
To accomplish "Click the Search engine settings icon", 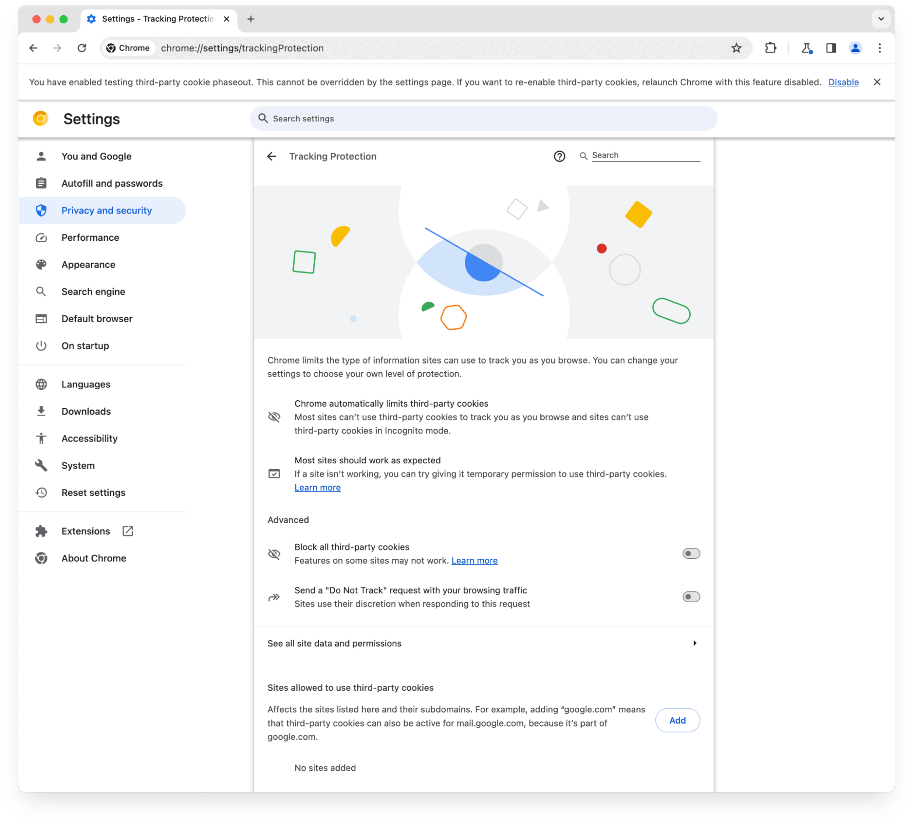I will (41, 291).
